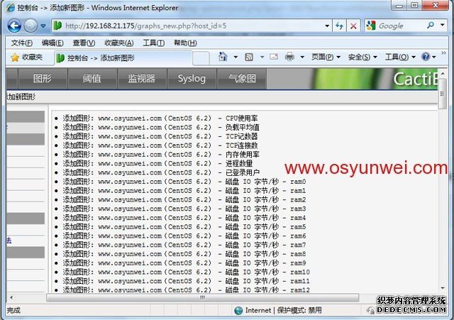The height and width of the screenshot is (320, 454).
Task: Click the 保护模式: 禁用 status text
Action: point(299,311)
